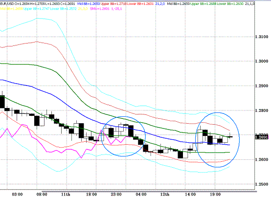Select the red Lower BB=1.2601 legend entry
This screenshot has width=271, height=197.
[x=140, y=3]
